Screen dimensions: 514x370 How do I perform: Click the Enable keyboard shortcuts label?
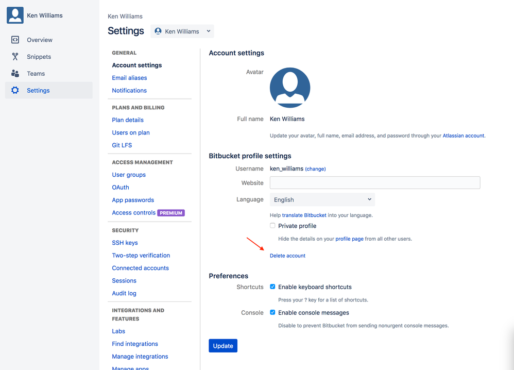tap(315, 287)
